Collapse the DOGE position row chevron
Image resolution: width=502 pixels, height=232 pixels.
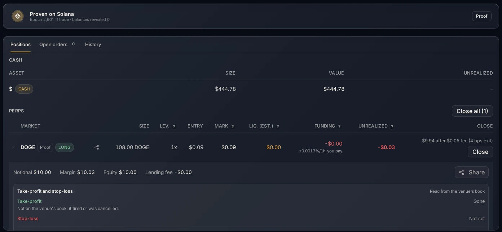click(x=13, y=147)
